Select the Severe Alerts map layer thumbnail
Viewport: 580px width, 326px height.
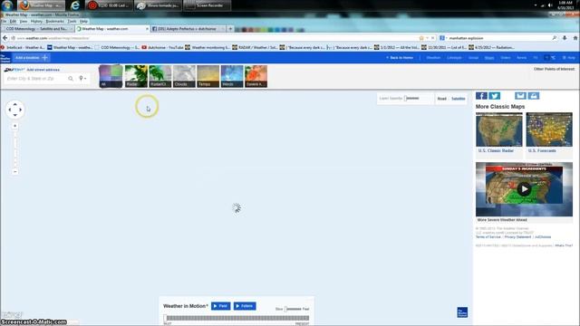pyautogui.click(x=256, y=76)
